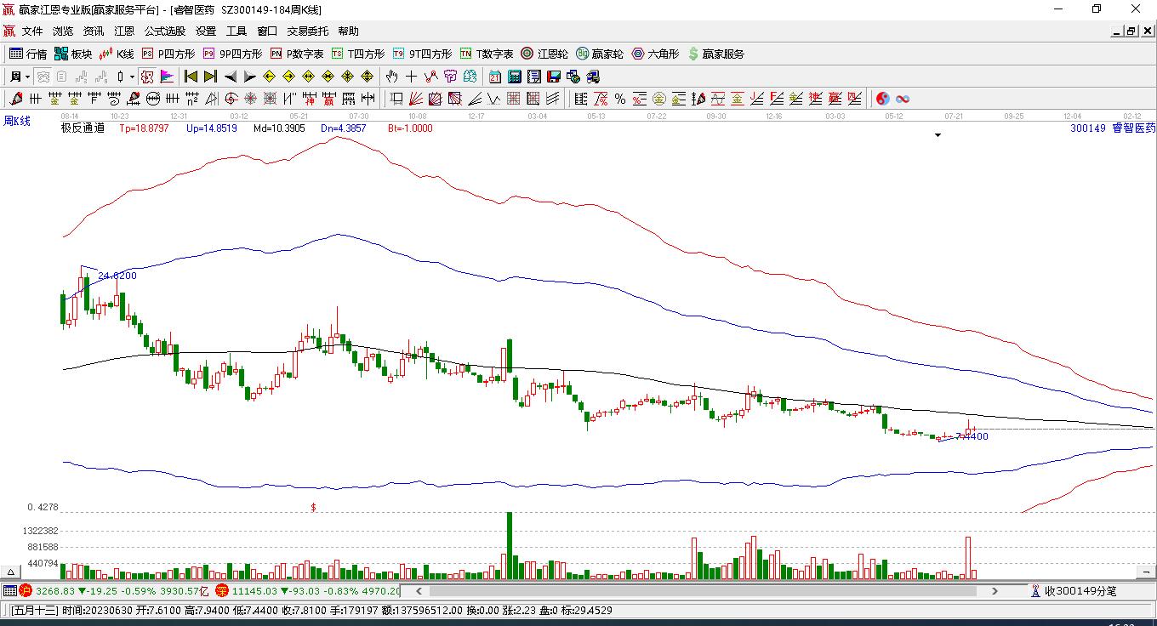Viewport: 1157px width, 626px height.
Task: Open the 公式选股 menu
Action: 164,31
